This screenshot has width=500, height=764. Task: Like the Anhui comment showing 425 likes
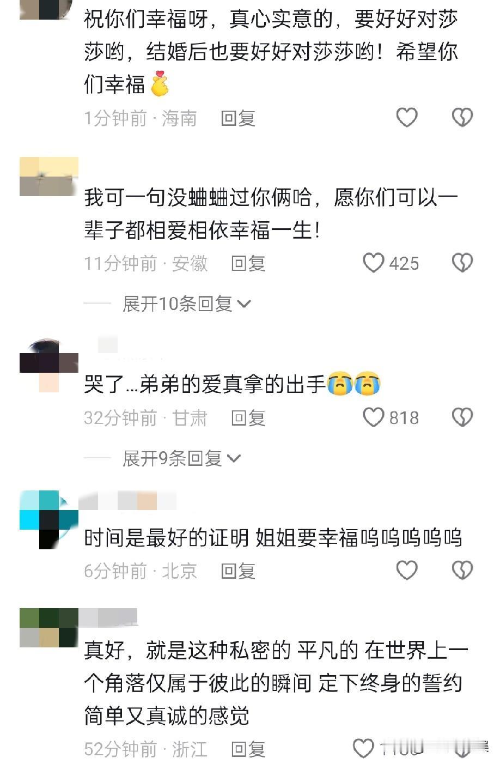point(374,263)
